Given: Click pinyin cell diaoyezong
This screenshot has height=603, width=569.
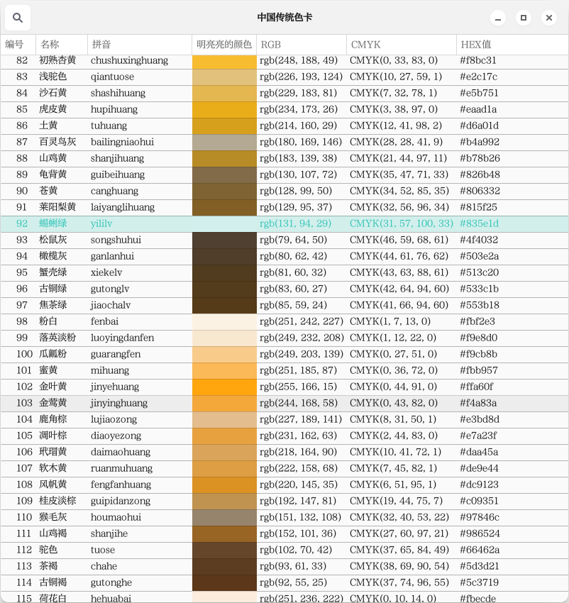Looking at the screenshot, I should pos(116,436).
